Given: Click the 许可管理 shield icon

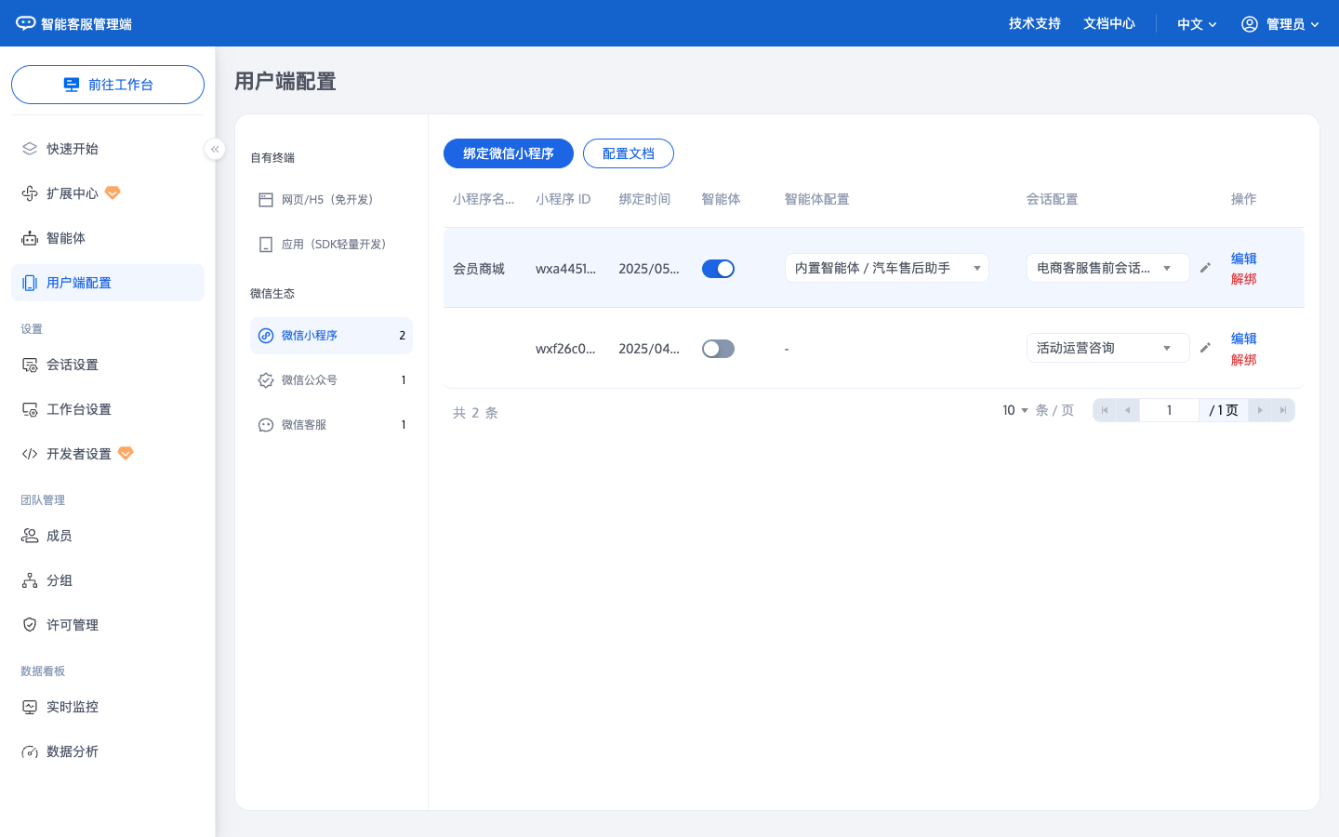Looking at the screenshot, I should click(x=30, y=625).
